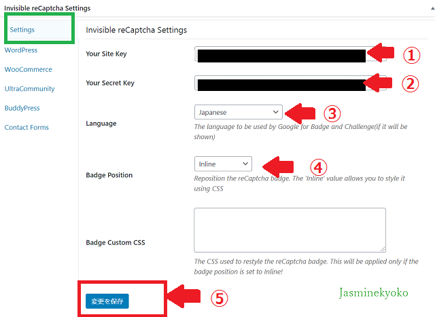The width and height of the screenshot is (435, 317).
Task: Open the Language dropdown showing Japanese
Action: tap(239, 112)
